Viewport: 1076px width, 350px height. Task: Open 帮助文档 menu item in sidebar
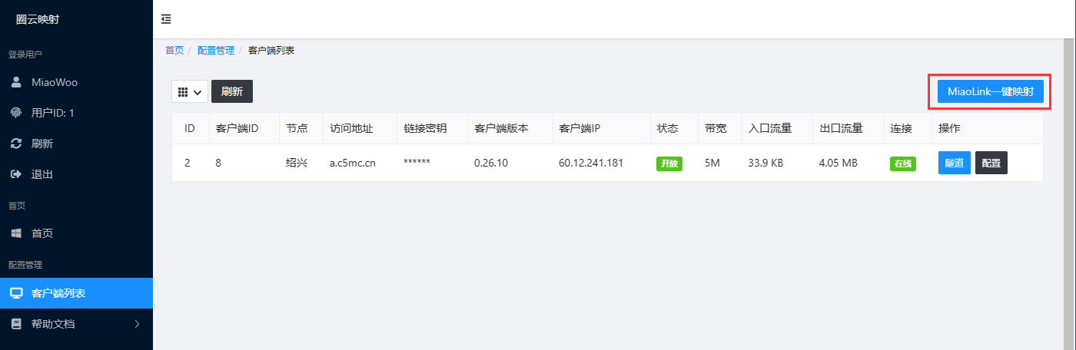pos(77,324)
